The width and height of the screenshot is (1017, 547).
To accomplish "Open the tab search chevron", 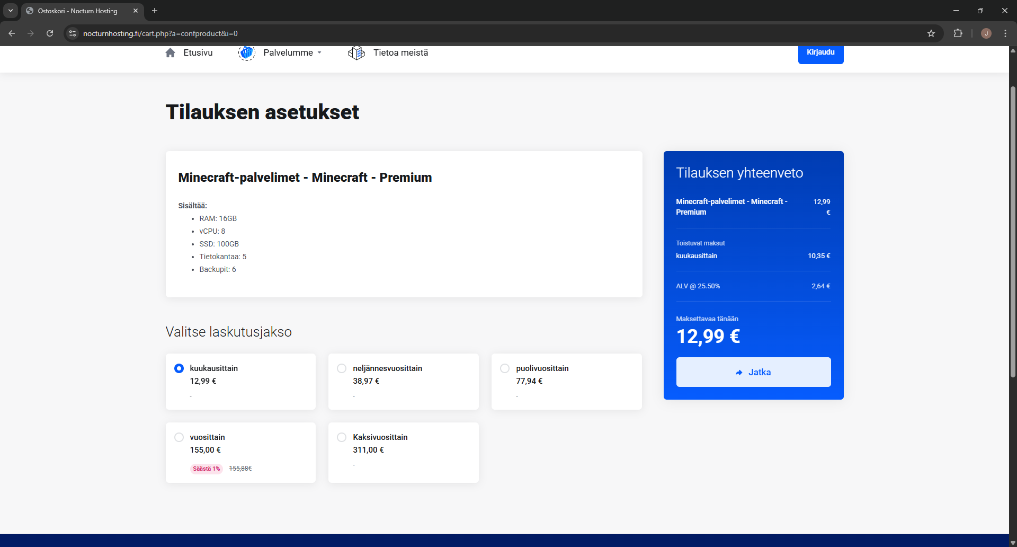I will pos(10,11).
